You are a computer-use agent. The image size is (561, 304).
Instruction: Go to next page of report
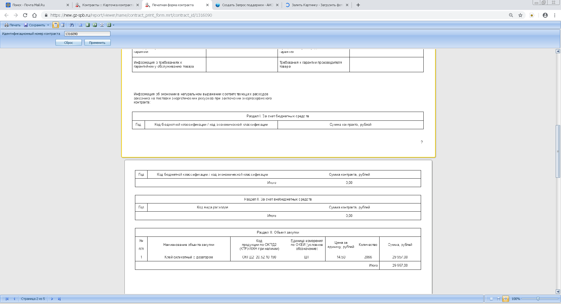coord(52,299)
